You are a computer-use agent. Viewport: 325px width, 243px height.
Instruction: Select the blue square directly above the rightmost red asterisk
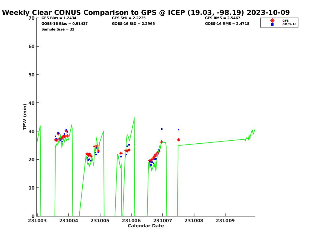click(178, 130)
